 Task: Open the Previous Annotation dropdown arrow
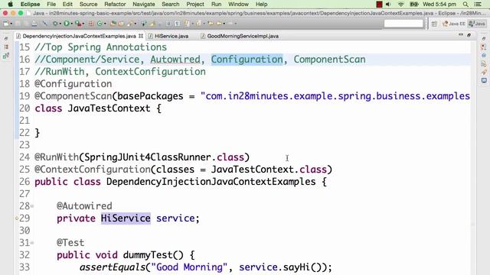click(204, 24)
